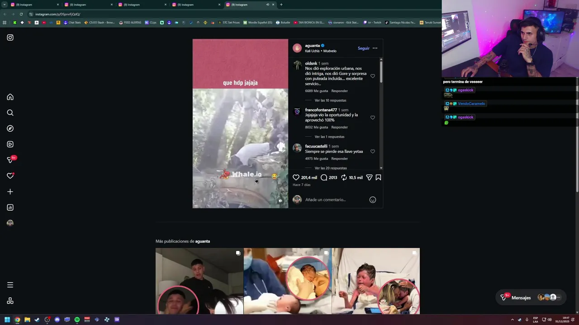
Task: Open direct messages icon with 9+ badge
Action: (10, 160)
